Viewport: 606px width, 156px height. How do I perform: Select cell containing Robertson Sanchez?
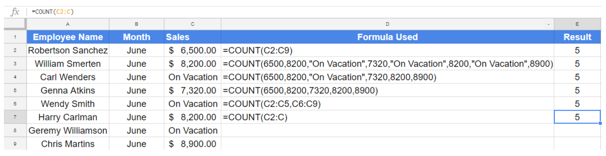click(x=68, y=50)
